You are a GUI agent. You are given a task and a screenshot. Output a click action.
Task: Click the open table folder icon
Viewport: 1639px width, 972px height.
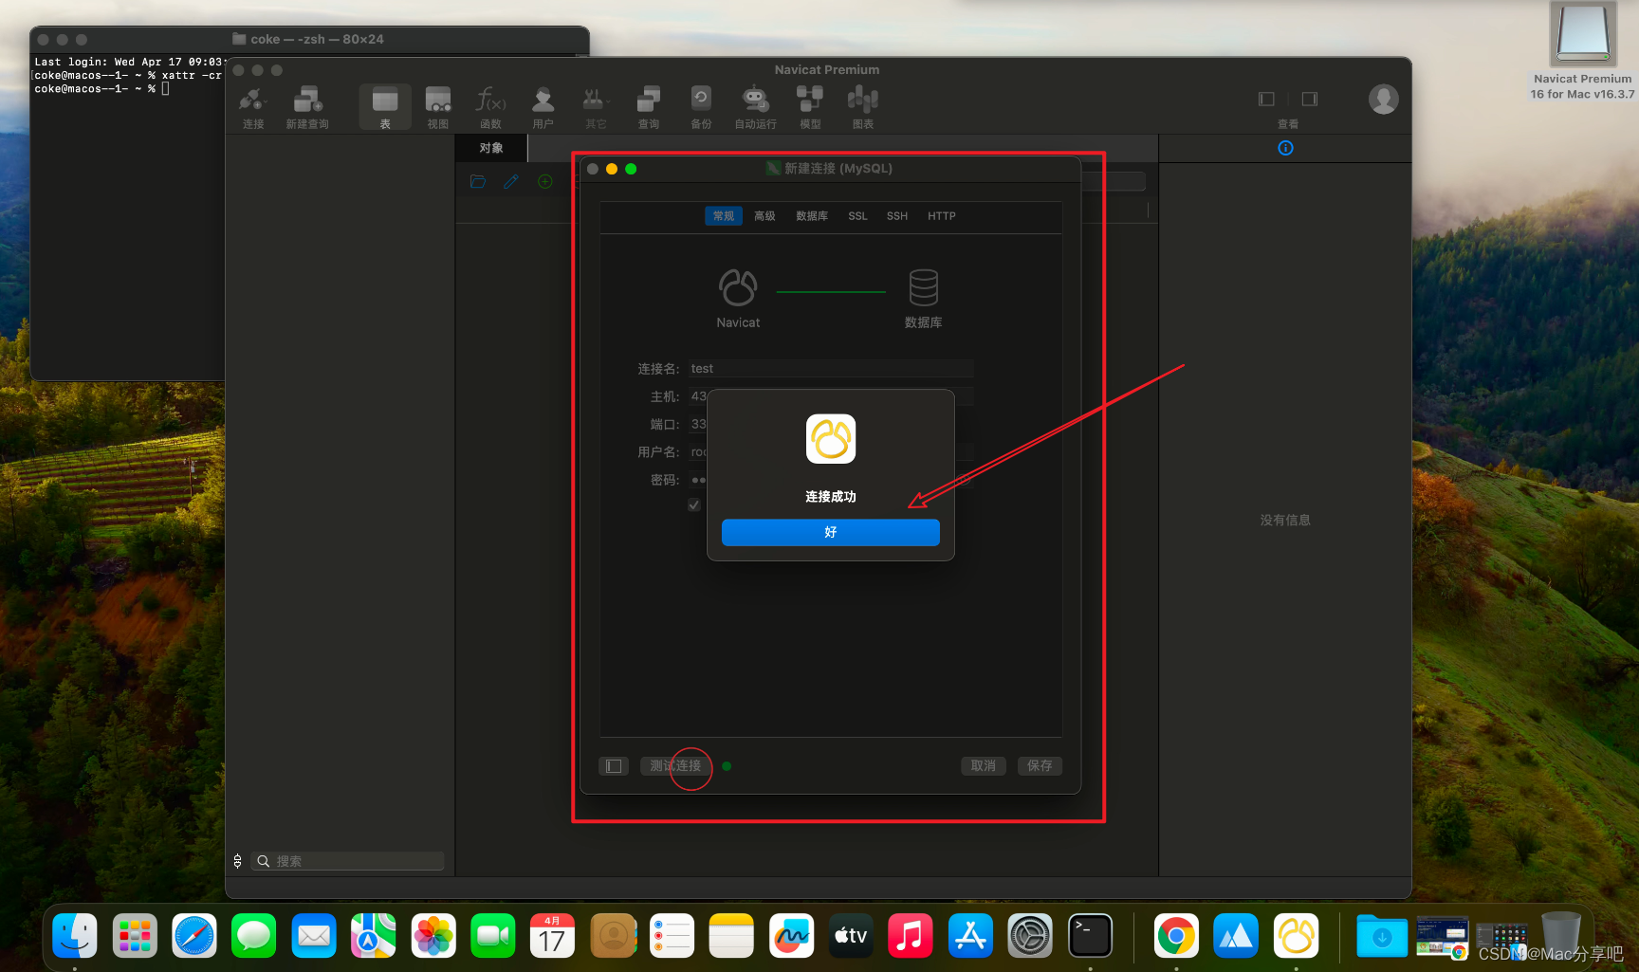[478, 181]
